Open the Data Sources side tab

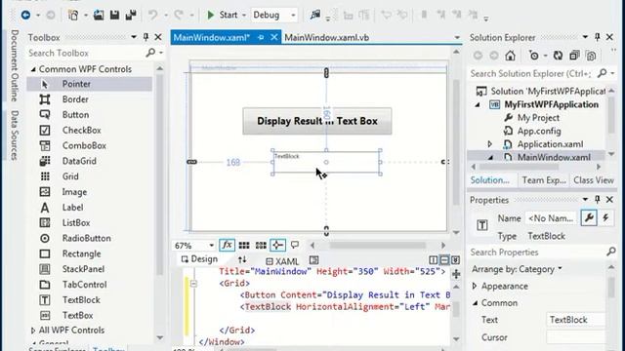coord(15,136)
